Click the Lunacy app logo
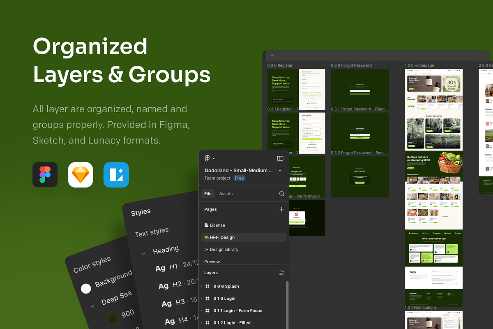Image resolution: width=493 pixels, height=329 pixels. click(116, 175)
